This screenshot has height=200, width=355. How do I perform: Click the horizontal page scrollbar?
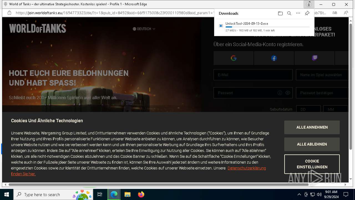(x=158, y=184)
